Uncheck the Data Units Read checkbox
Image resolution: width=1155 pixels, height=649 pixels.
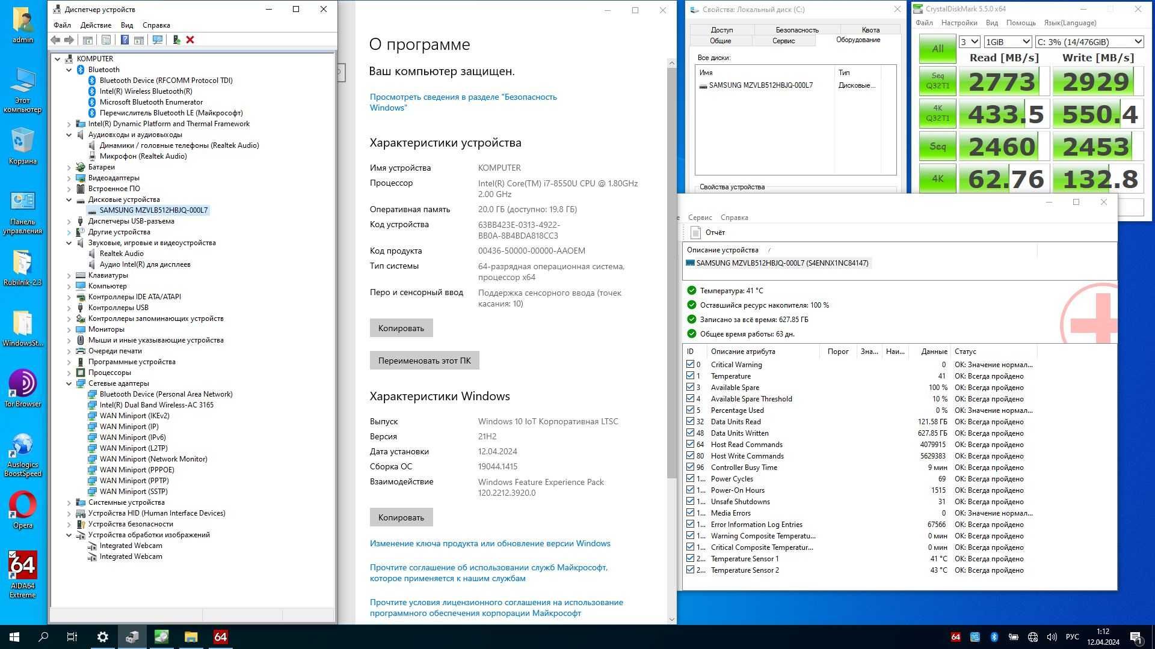pyautogui.click(x=690, y=421)
